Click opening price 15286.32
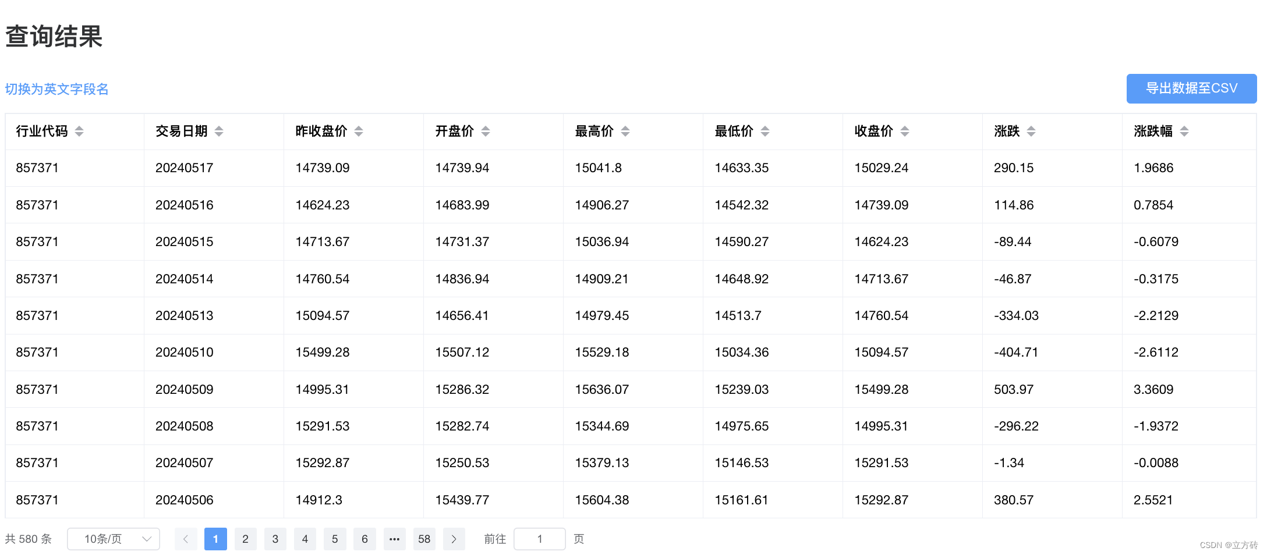 pos(462,390)
